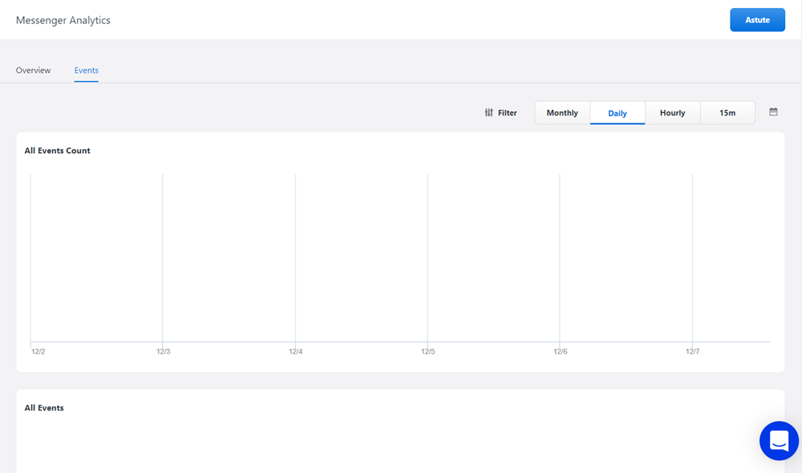Click the 12/3 date axis label
This screenshot has width=802, height=473.
pos(163,352)
